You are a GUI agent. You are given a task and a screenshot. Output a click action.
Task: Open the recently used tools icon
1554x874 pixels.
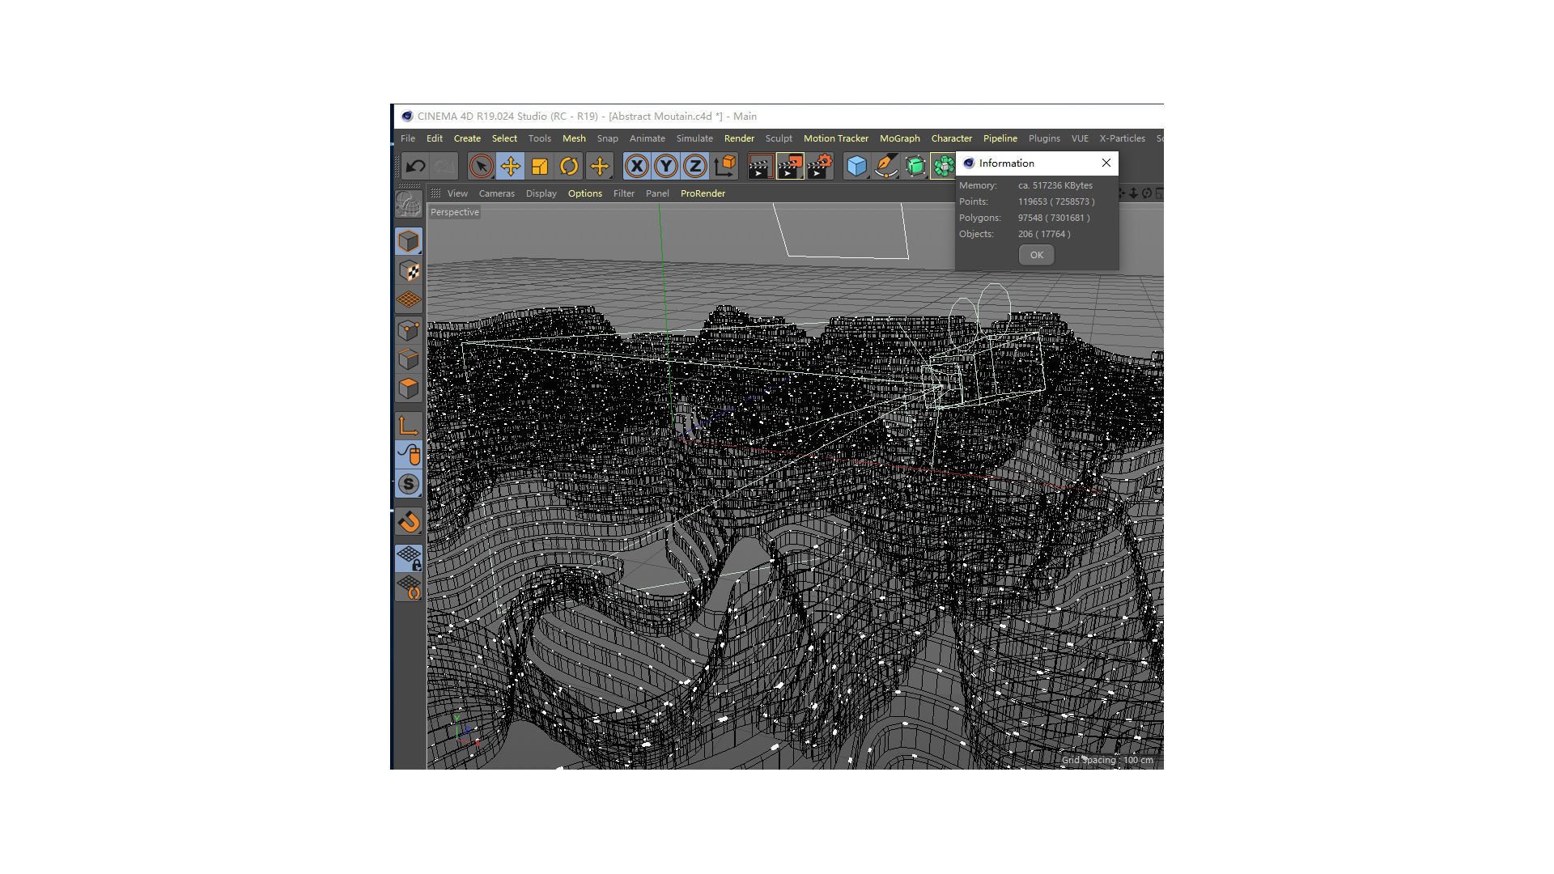click(x=600, y=167)
